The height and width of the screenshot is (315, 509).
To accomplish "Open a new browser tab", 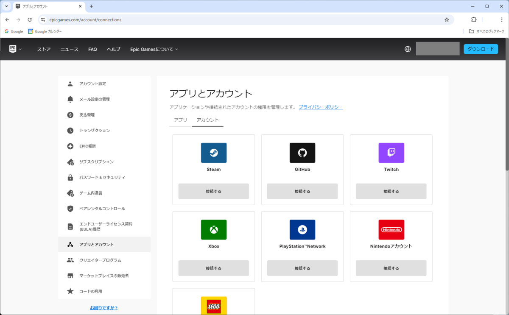I will click(92, 6).
